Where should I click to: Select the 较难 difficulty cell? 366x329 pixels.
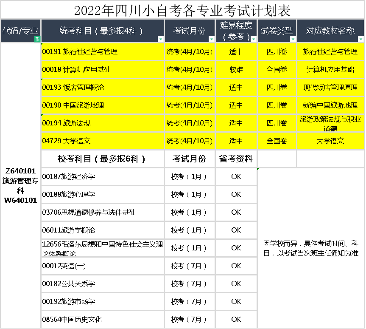pos(236,70)
